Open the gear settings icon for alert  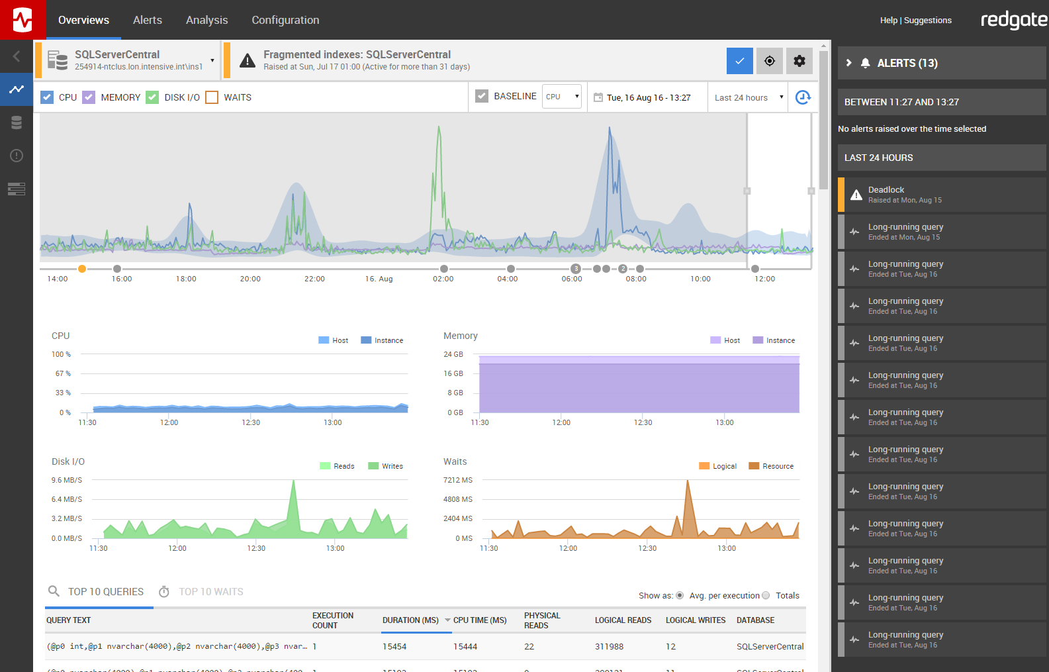[x=799, y=61]
